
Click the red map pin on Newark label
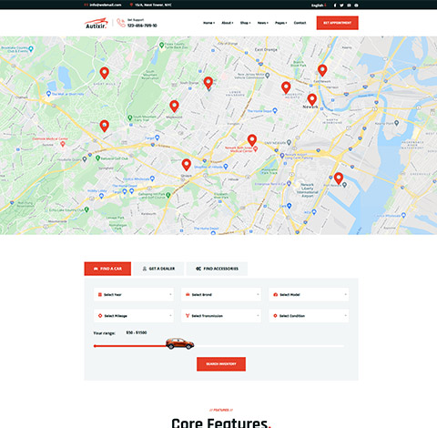311,99
